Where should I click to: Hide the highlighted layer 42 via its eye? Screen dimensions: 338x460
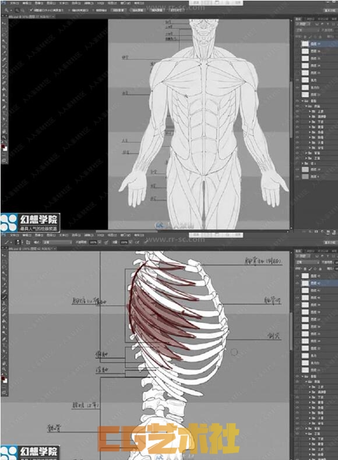pos(297,283)
